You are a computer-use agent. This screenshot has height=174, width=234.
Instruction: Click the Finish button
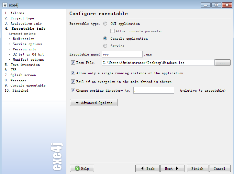pyautogui.click(x=197, y=168)
